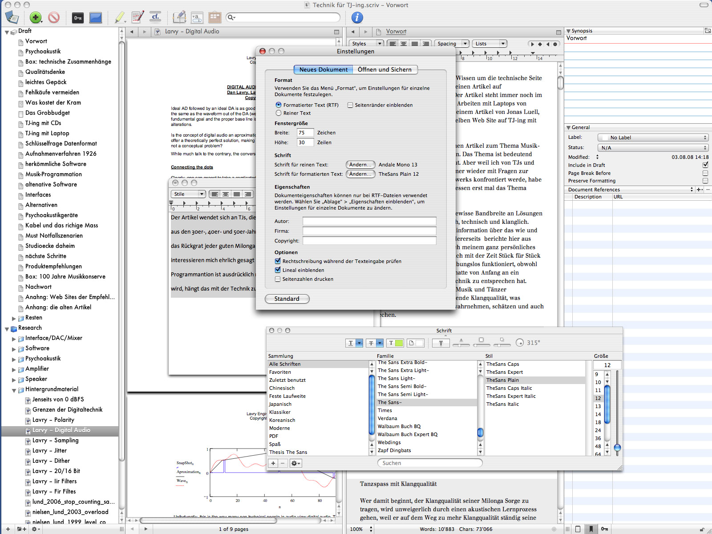Click the Standard button
The width and height of the screenshot is (712, 534).
coord(287,299)
